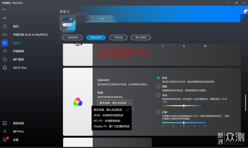Viewport: 248px width, 148px height.
Task: Open the 音频与视觉 category button
Action: point(96,38)
